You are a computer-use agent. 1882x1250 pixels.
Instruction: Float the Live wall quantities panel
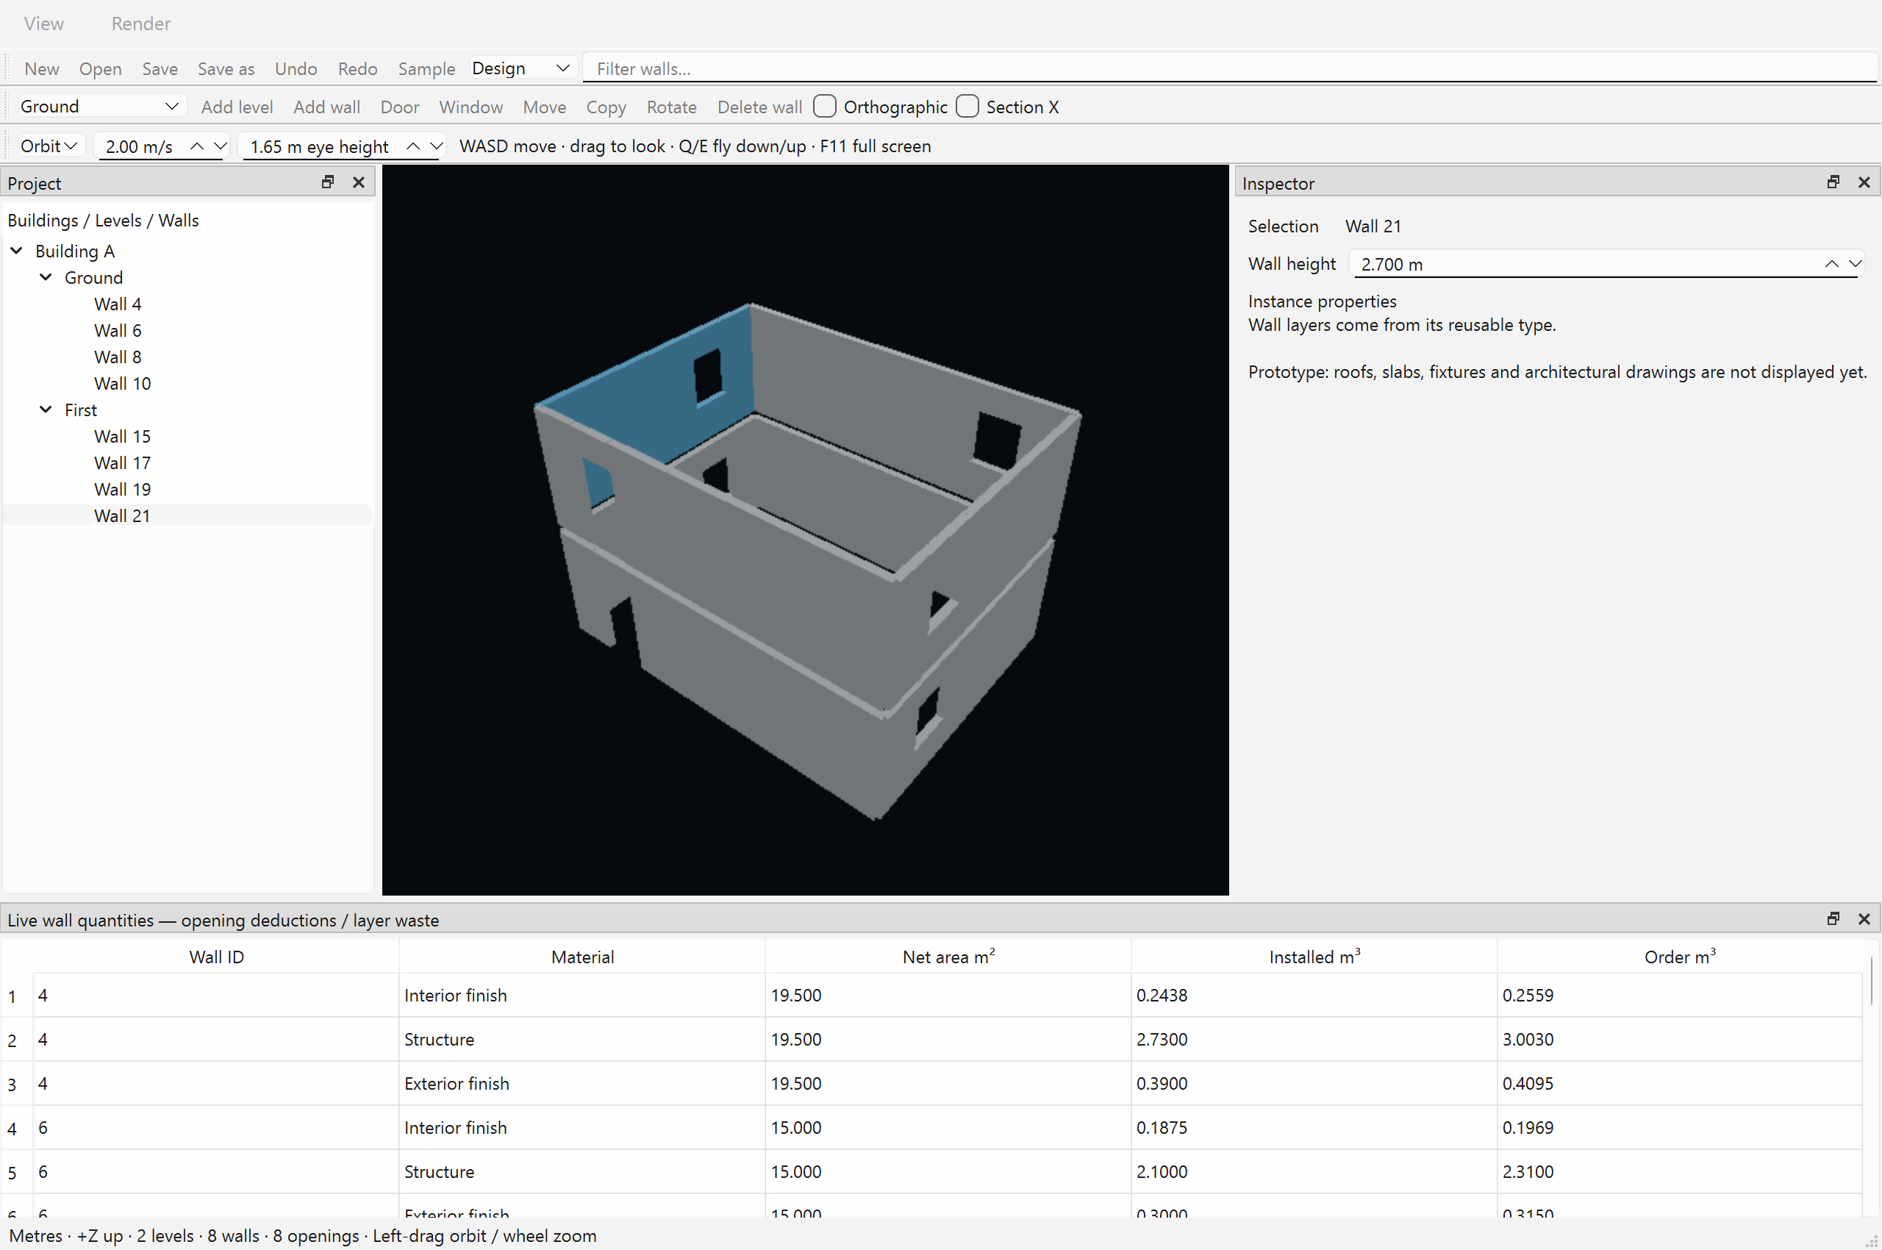click(1833, 919)
